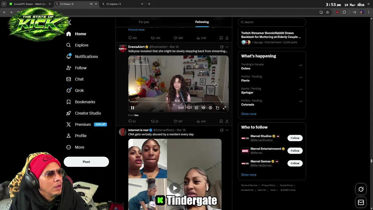Open the Follow sidebar item
The image size is (373, 210).
(76, 68)
